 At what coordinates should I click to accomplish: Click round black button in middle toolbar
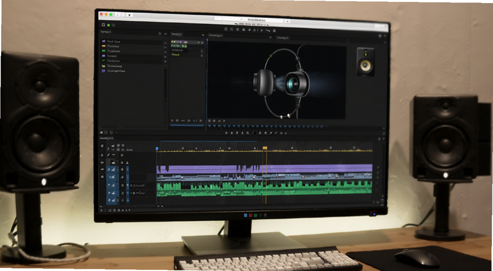(255, 133)
